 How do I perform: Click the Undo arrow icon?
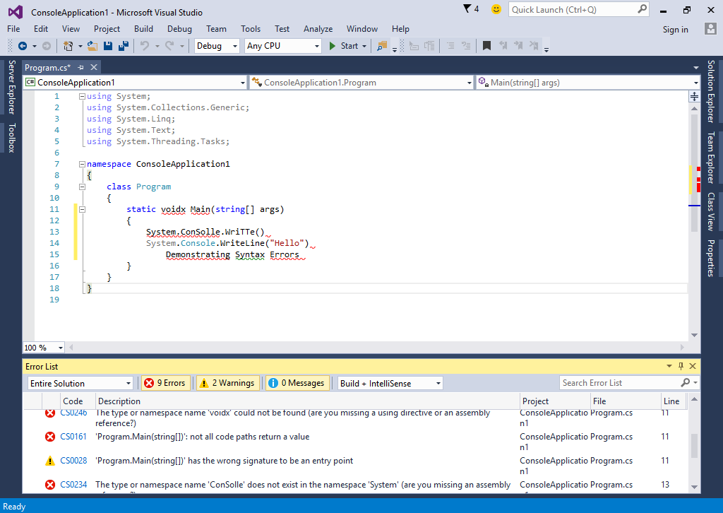coord(145,46)
